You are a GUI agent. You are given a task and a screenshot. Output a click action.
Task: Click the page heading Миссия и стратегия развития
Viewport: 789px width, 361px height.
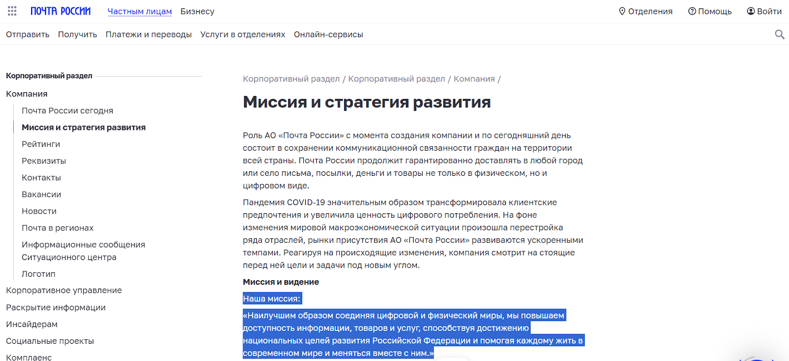click(367, 102)
